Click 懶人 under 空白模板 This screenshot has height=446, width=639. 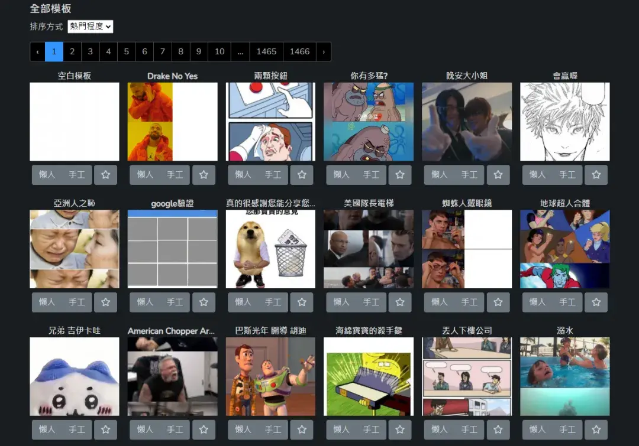(x=47, y=175)
